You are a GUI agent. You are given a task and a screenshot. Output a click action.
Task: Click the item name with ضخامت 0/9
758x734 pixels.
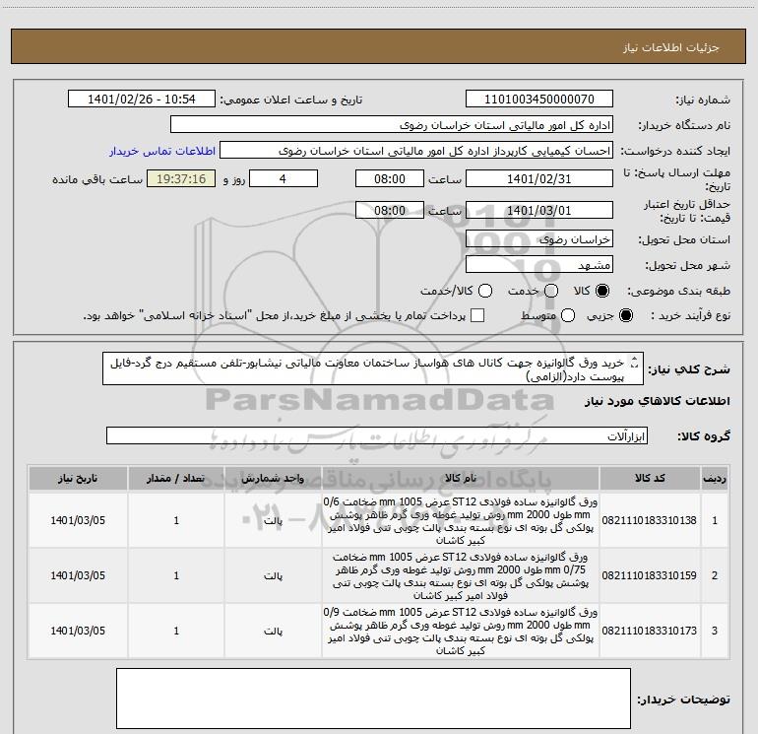461,631
